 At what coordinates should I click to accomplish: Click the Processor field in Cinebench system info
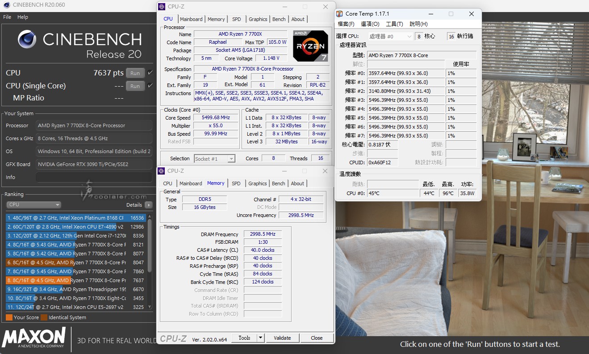[x=94, y=125]
